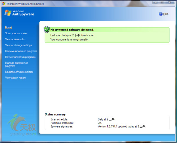The image size is (177, 143).
Task: Click the 'Daily at 2' schedule value
Action: coord(106,119)
